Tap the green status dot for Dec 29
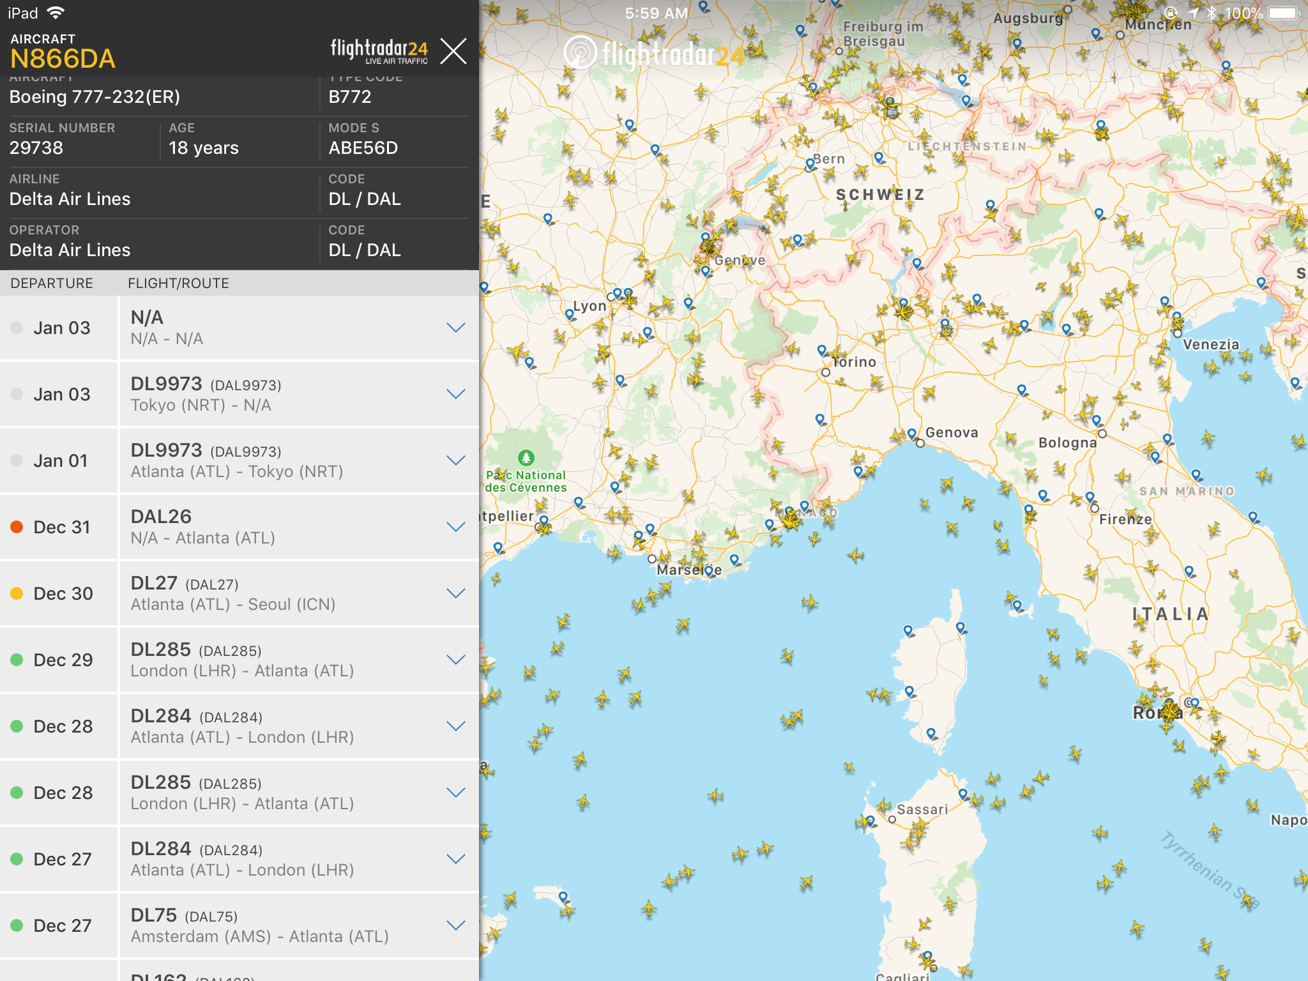1308x981 pixels. [17, 660]
